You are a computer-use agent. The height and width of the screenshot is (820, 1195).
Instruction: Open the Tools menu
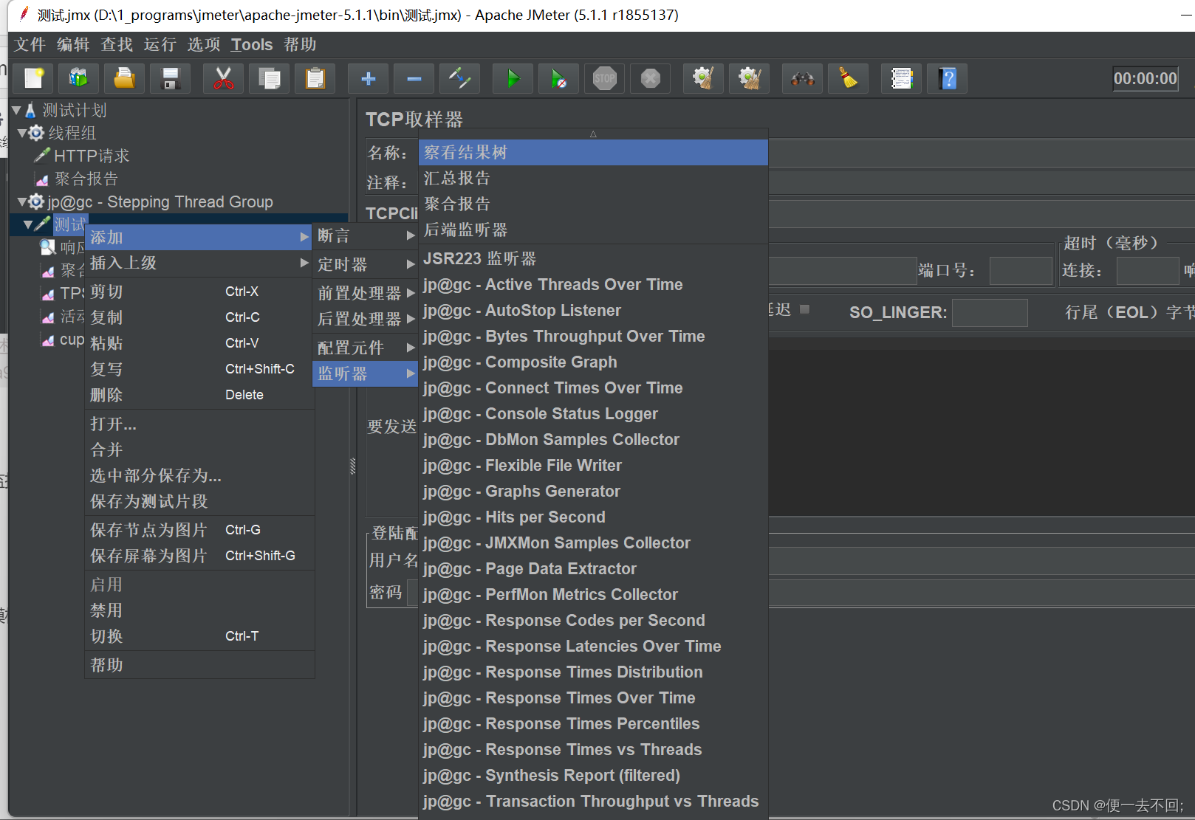[x=252, y=44]
